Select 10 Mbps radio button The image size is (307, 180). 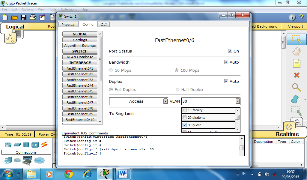click(x=111, y=70)
